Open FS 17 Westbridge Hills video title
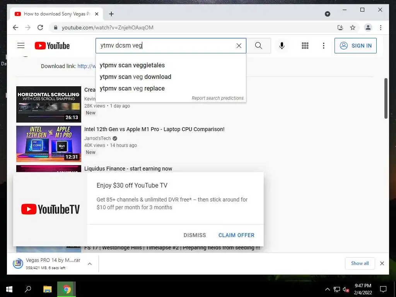This screenshot has height=297, width=396. click(x=172, y=248)
